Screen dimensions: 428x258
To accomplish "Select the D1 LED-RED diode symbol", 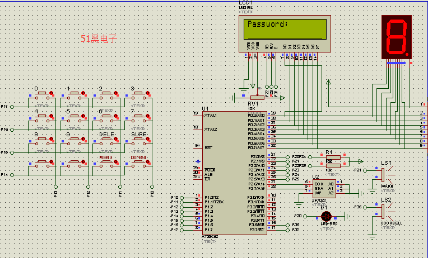I will tap(324, 216).
